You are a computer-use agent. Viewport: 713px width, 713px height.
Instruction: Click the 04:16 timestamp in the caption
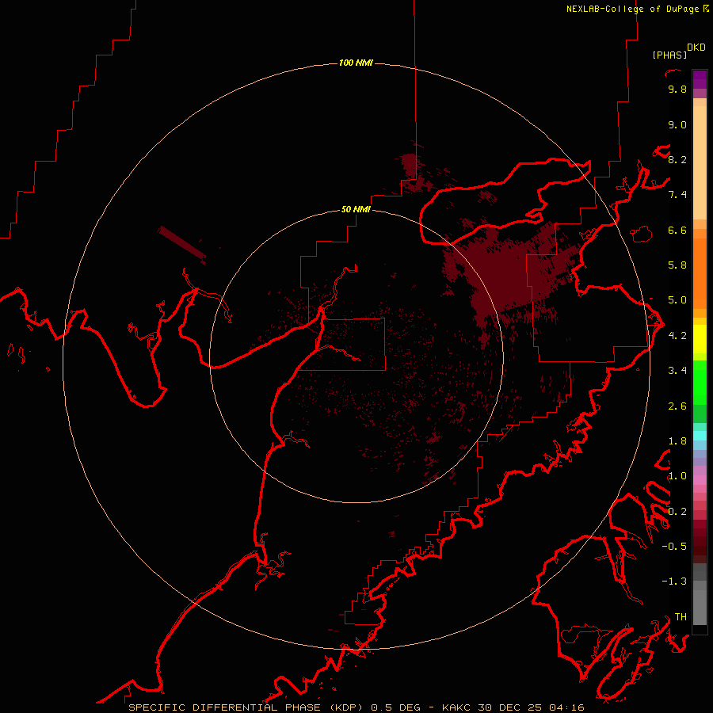(566, 707)
